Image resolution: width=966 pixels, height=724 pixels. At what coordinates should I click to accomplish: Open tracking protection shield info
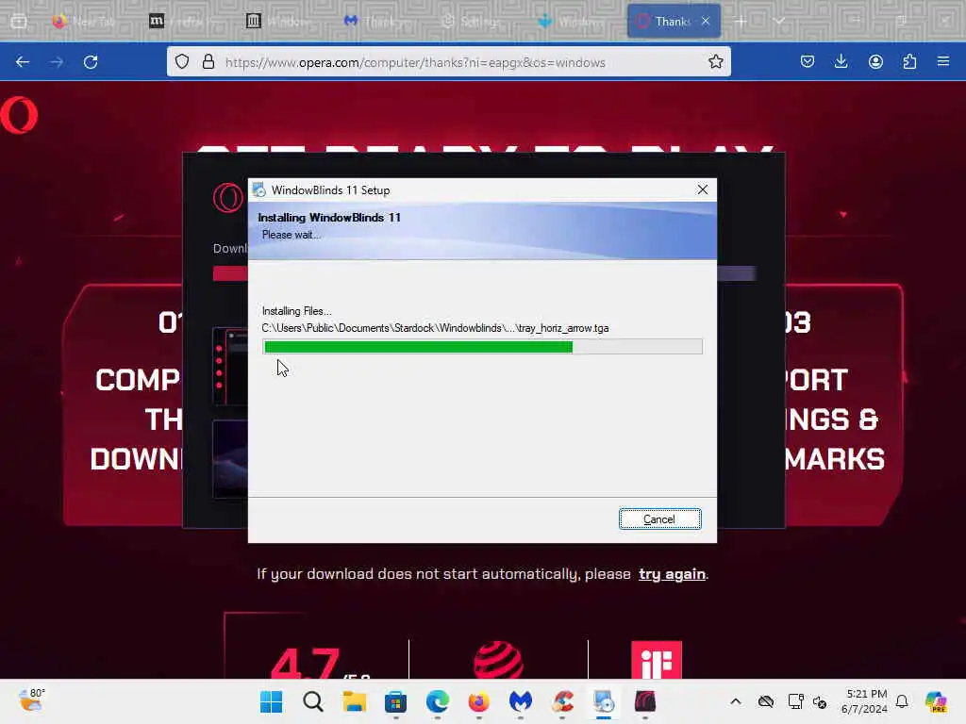[182, 61]
